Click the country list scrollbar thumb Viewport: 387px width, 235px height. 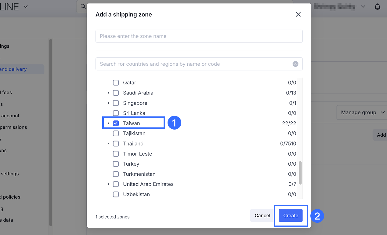click(300, 173)
